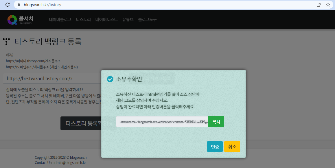335x168 pixels.
Task: Cancel the dialog with 취소
Action: (x=232, y=147)
